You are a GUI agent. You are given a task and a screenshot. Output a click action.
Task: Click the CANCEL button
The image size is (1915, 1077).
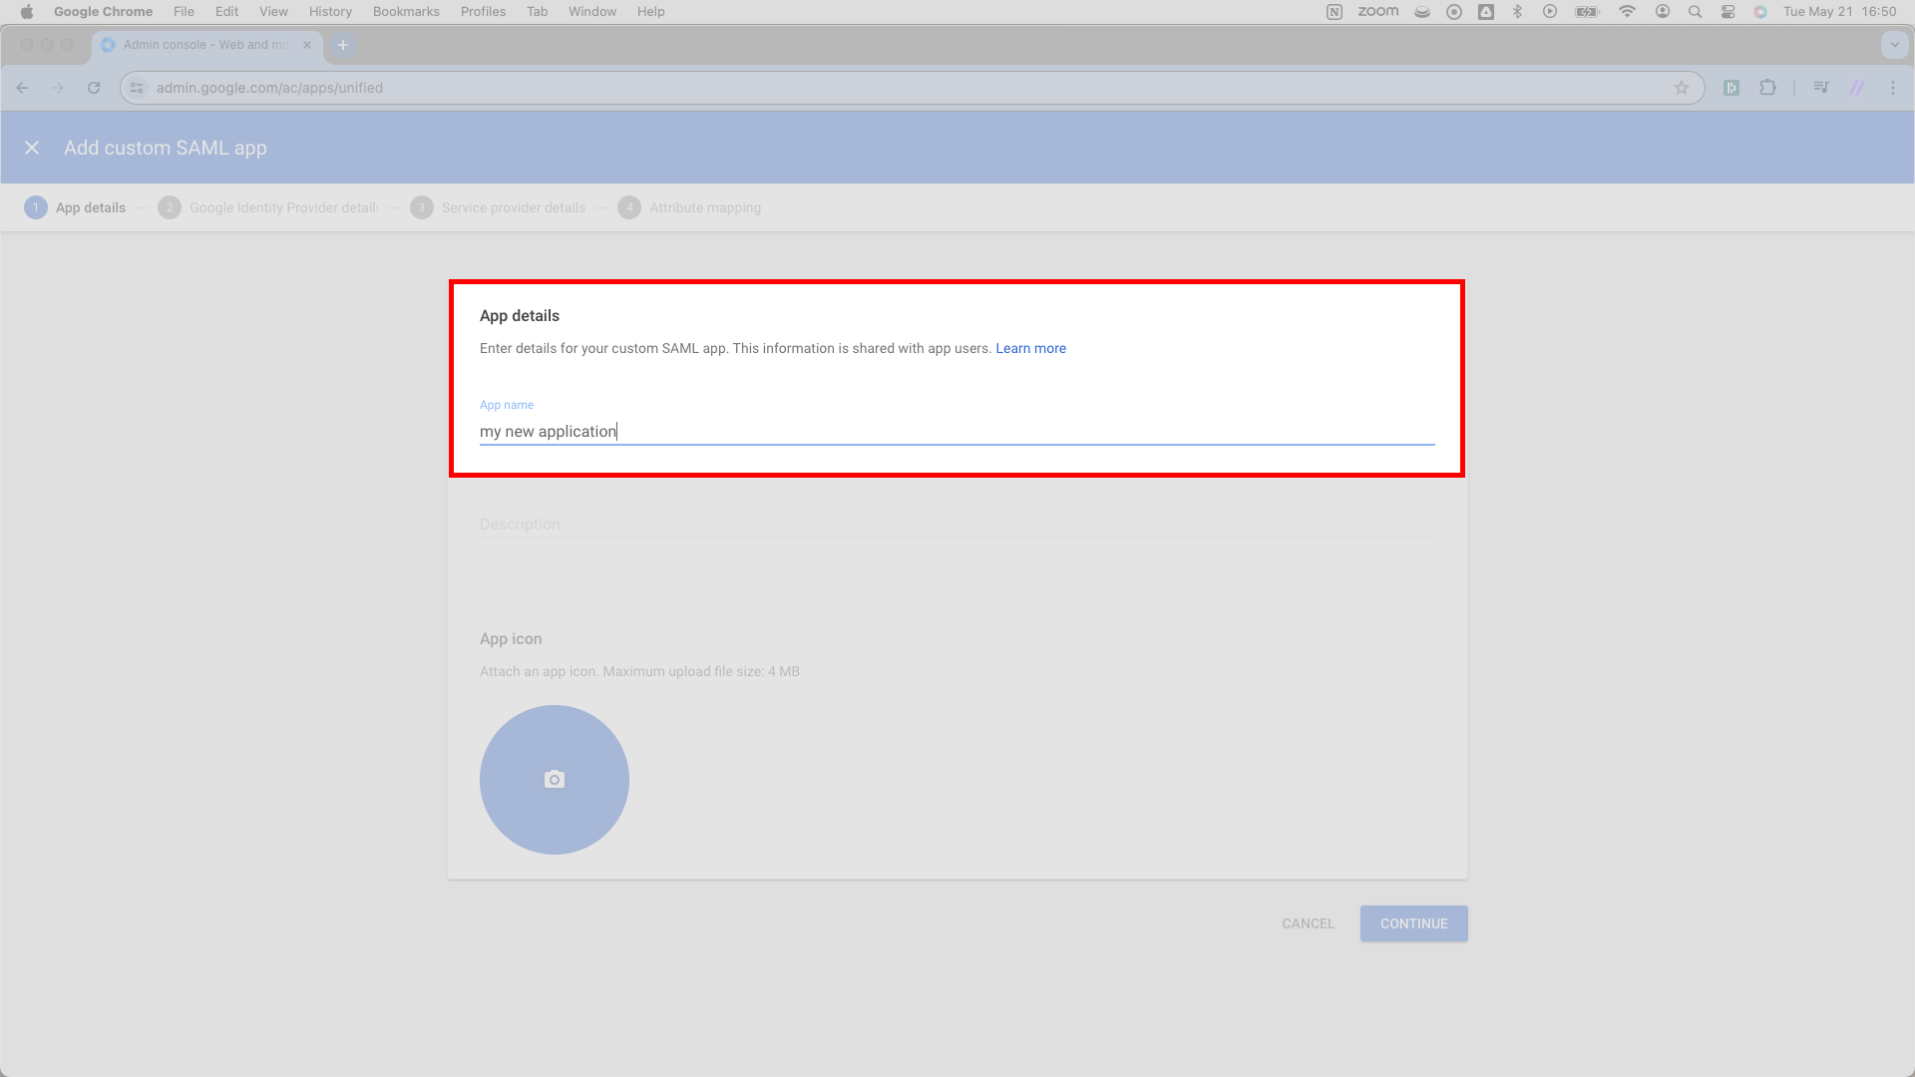(1307, 923)
